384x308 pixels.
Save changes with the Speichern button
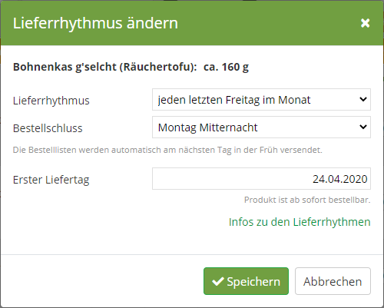point(246,281)
